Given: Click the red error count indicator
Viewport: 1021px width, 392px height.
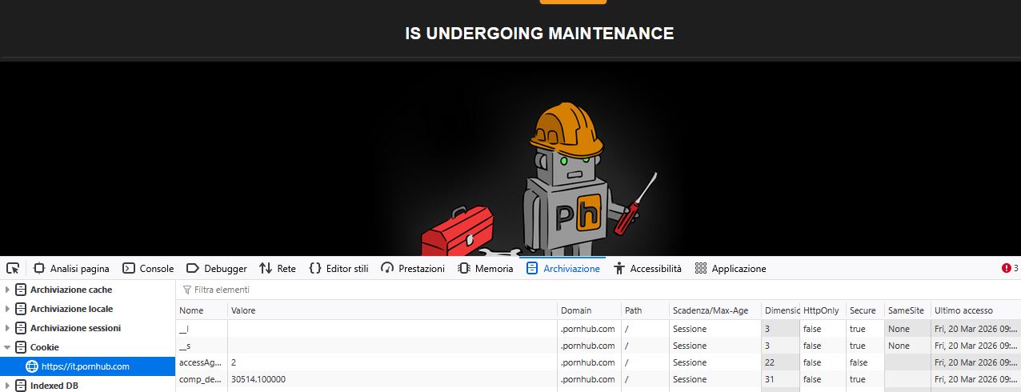Looking at the screenshot, I should 1010,269.
